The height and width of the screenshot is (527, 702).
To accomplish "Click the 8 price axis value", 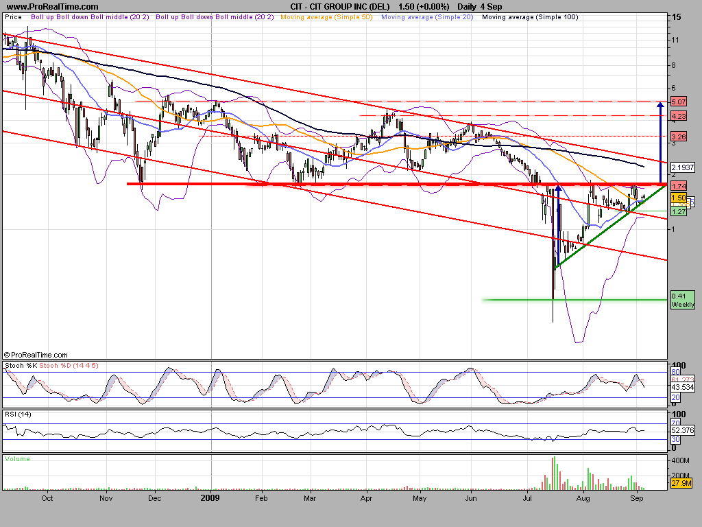I will tap(673, 65).
